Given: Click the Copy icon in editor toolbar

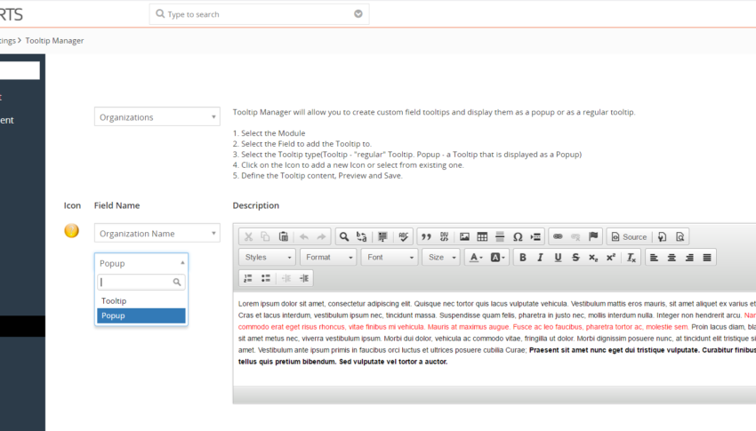Looking at the screenshot, I should [265, 236].
